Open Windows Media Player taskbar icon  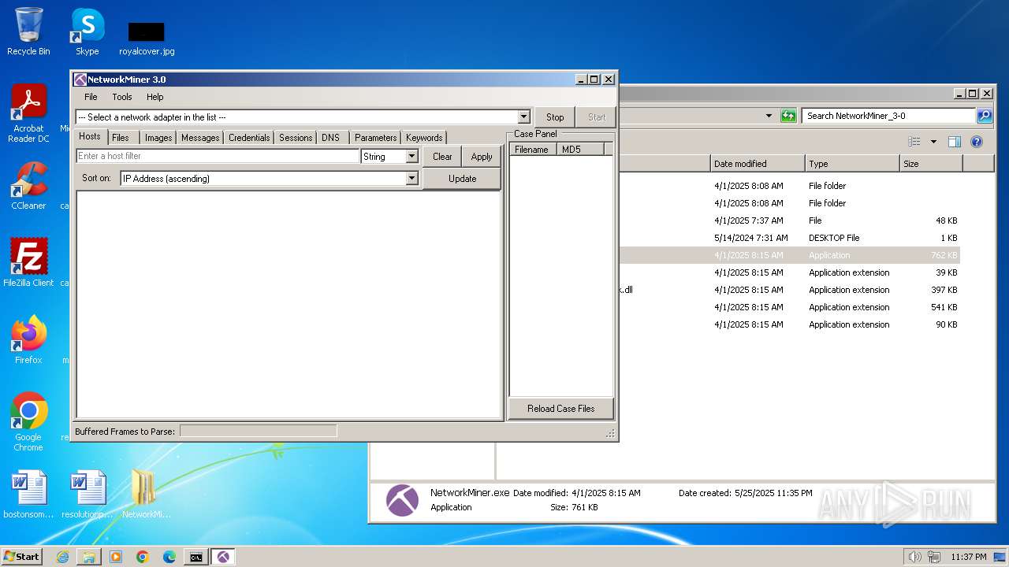[x=116, y=557]
